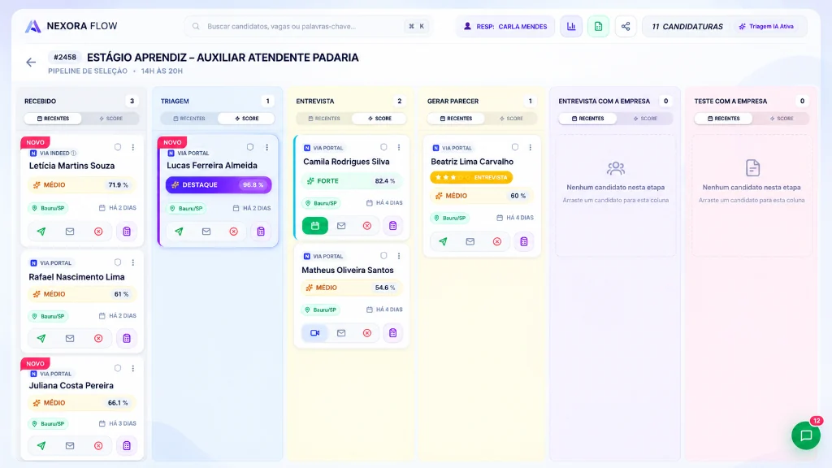
Task: Toggle shield marker on Camila Rodrigues Silva card
Action: tap(383, 147)
